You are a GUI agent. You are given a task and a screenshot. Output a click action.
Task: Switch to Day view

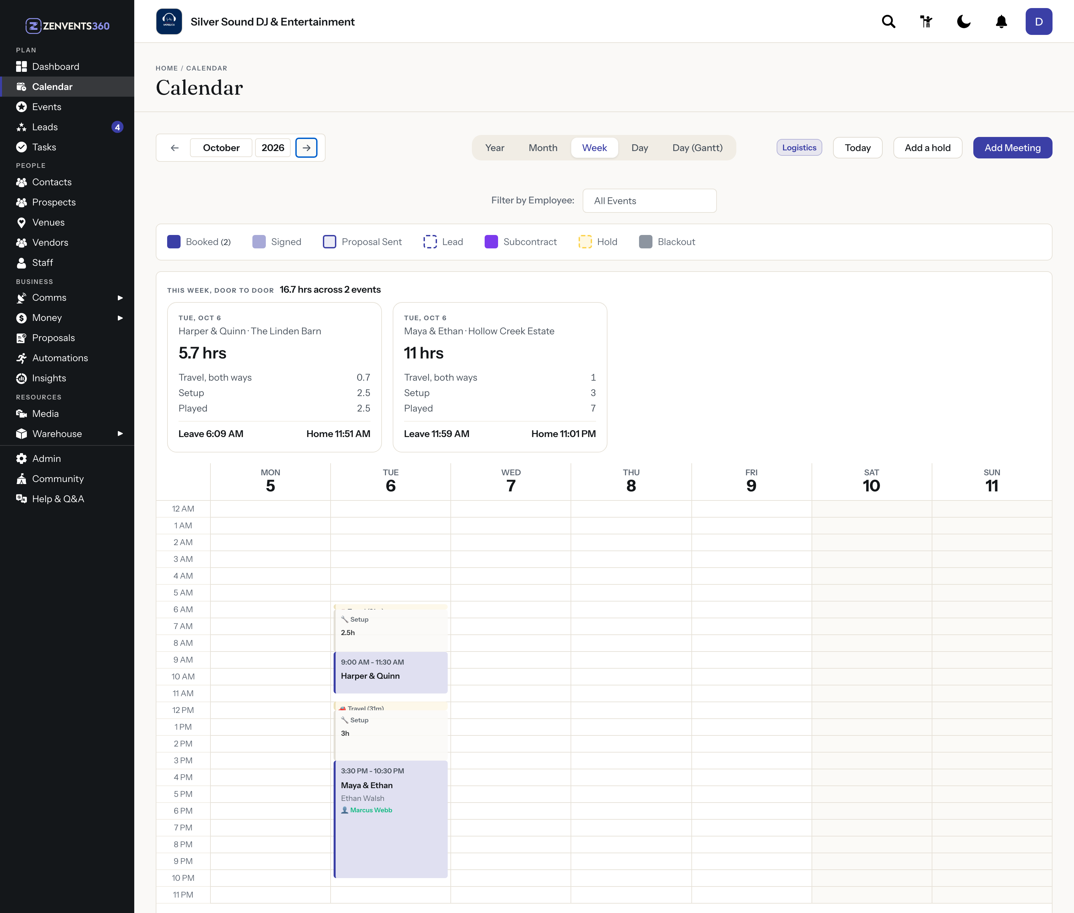[639, 147]
